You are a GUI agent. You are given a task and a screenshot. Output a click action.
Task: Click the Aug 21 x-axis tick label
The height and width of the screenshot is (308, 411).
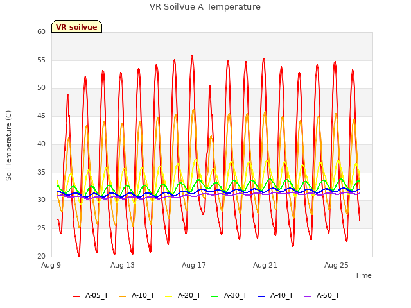tap(265, 265)
